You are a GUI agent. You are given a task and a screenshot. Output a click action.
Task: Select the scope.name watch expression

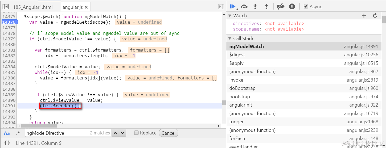(x=268, y=29)
